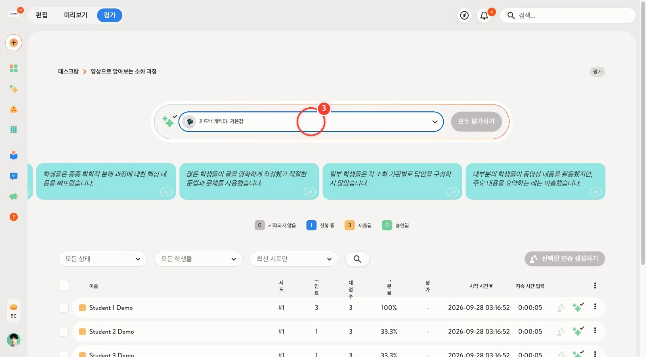646x357 pixels.
Task: Open the 최신 시도만 attempts dropdown
Action: 294,259
